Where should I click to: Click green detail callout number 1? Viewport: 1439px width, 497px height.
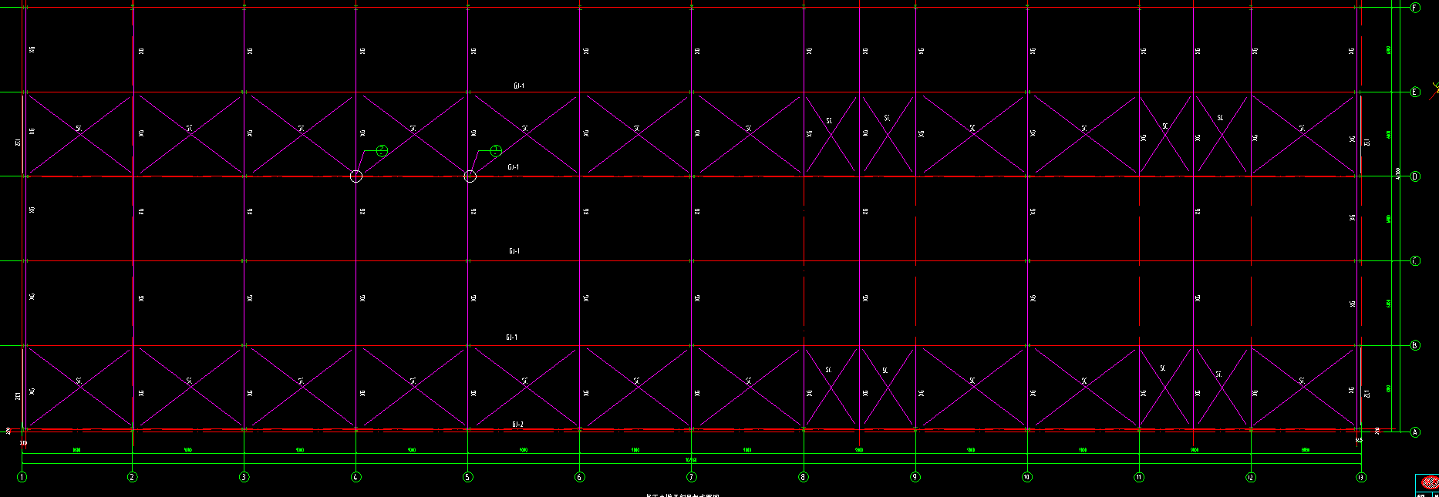coord(496,151)
